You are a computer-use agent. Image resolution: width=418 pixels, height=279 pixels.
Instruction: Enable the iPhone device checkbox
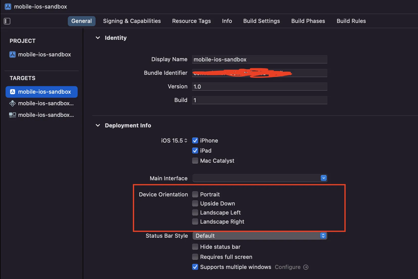tap(195, 141)
